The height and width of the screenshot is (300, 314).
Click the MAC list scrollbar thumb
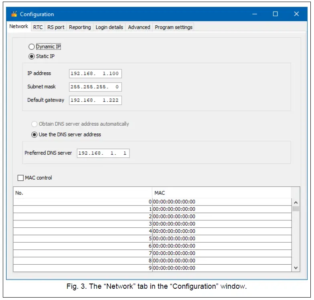[296, 209]
